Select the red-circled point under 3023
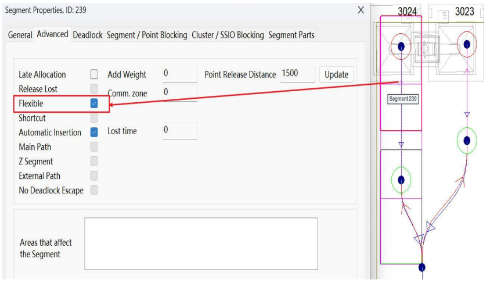490x287 pixels. coord(467,44)
